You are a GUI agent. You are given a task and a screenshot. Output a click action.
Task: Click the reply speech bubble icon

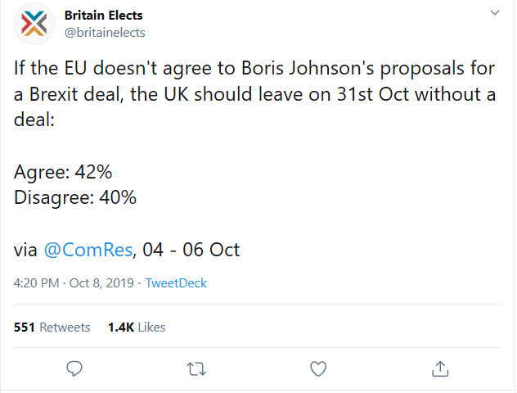(74, 368)
